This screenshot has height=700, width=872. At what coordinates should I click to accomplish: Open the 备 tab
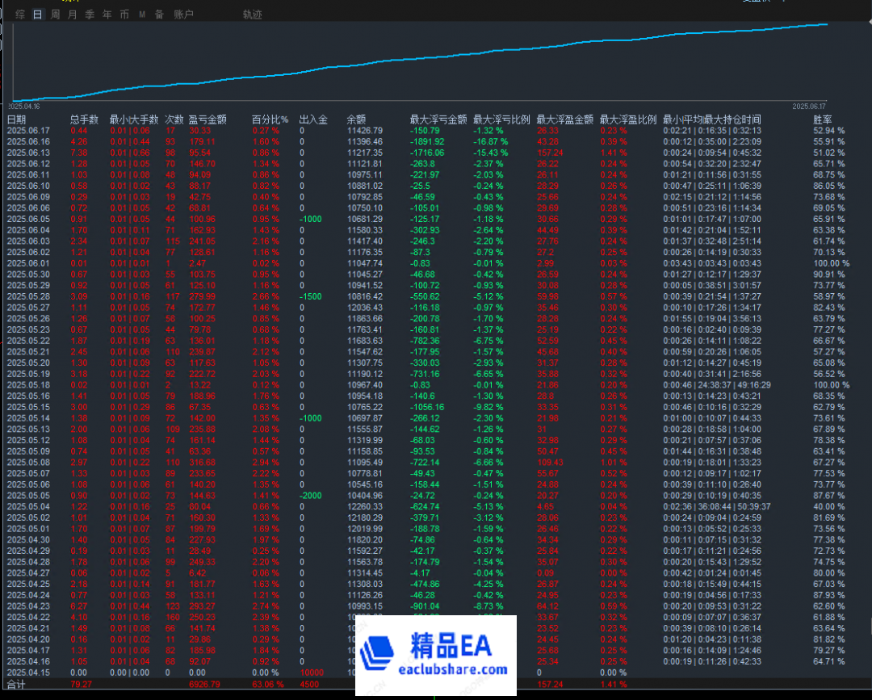point(159,15)
